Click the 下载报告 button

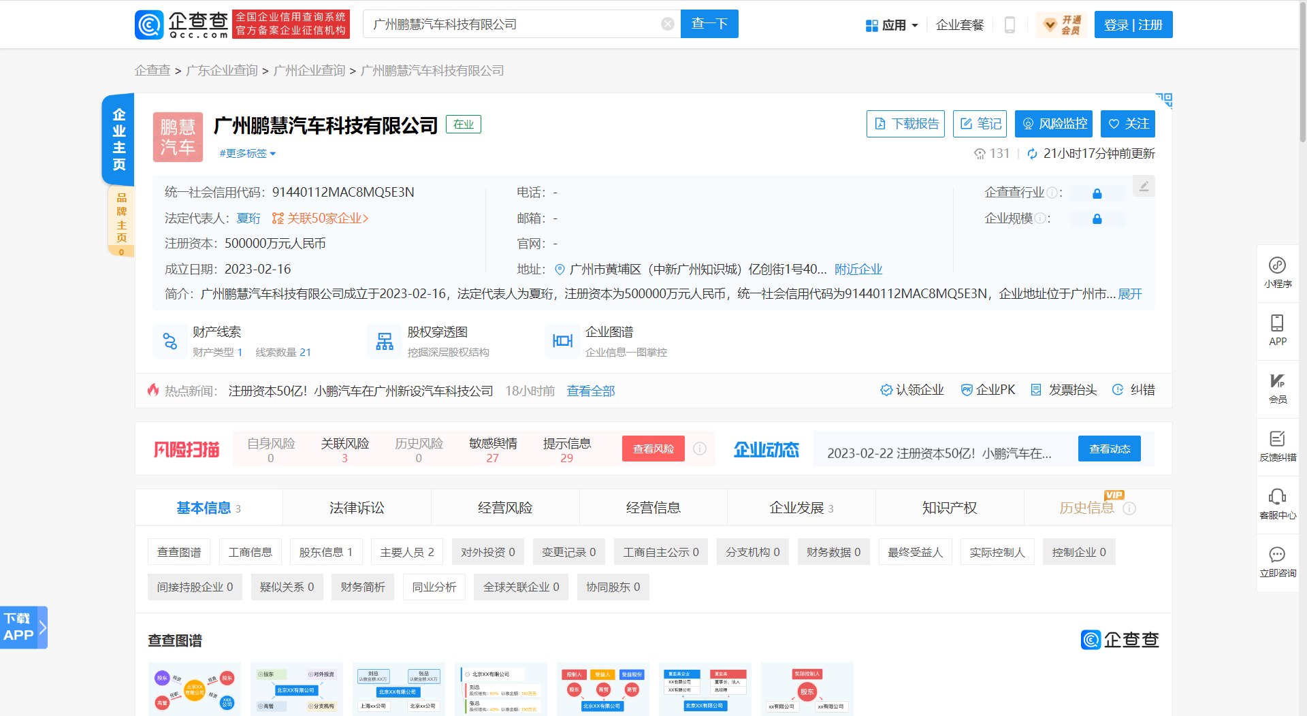(x=905, y=124)
